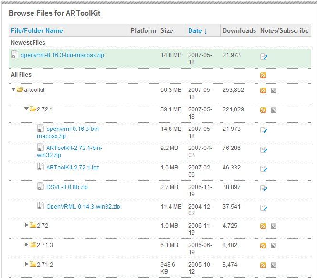This screenshot has height=278, width=319.
Task: Click the monitor icon in 2.71.3 row
Action: (x=274, y=246)
